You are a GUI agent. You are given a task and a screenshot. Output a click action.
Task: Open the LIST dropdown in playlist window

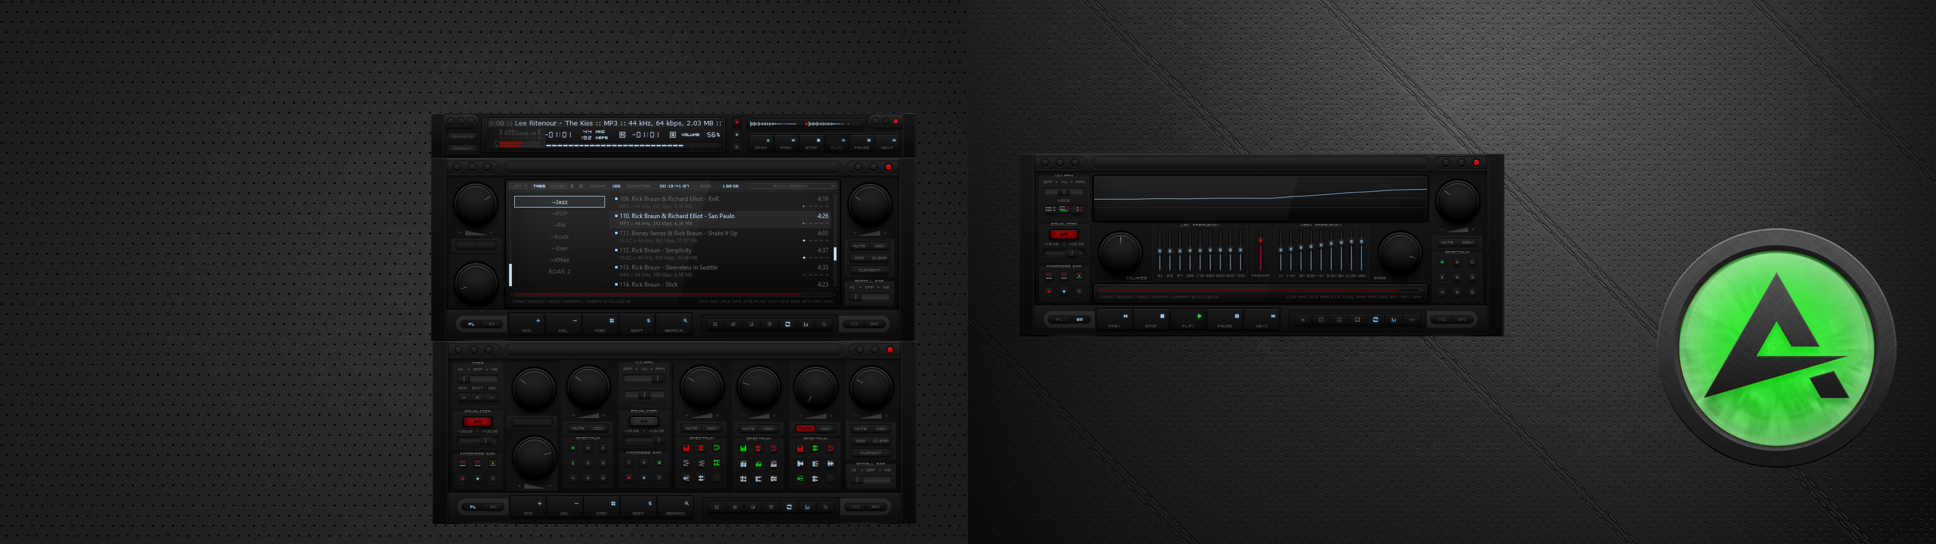tap(519, 186)
